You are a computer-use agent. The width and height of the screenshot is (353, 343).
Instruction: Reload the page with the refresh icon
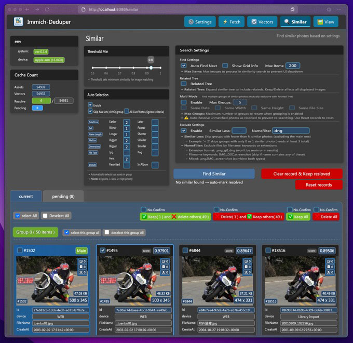pos(47,9)
